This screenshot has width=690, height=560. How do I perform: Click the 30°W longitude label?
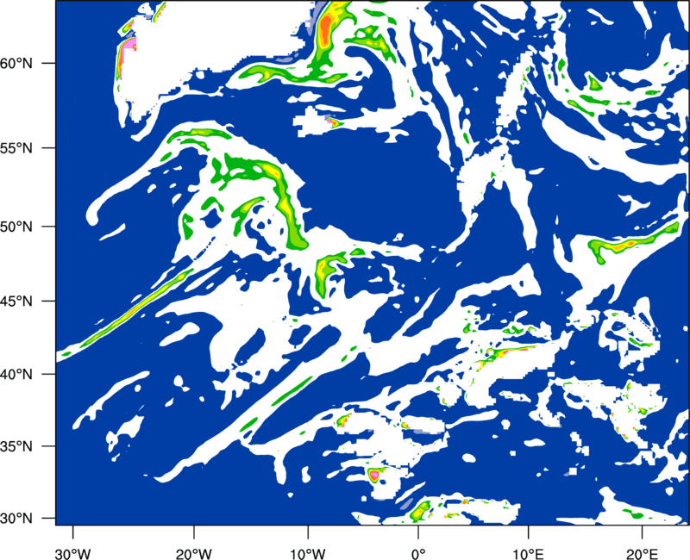(73, 554)
